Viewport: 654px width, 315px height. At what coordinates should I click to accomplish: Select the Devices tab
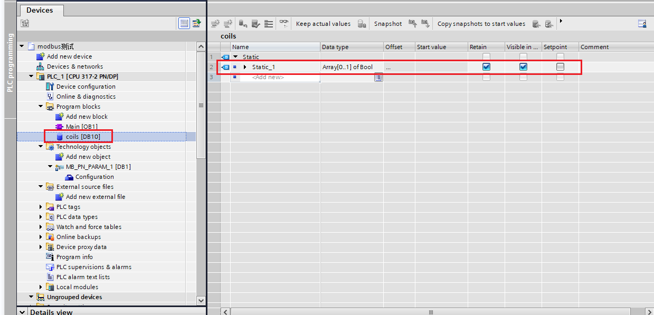point(40,10)
